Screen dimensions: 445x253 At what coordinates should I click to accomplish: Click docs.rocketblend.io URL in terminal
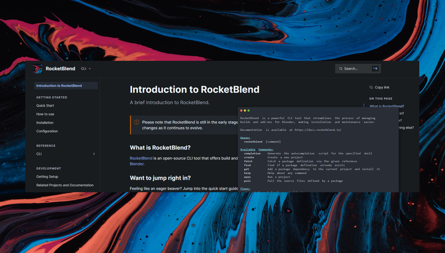318,130
